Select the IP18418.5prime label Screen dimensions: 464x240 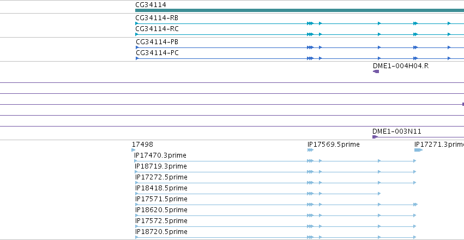pos(161,188)
